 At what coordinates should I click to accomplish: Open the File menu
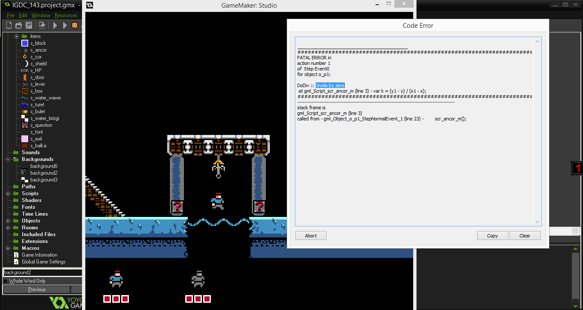click(11, 15)
